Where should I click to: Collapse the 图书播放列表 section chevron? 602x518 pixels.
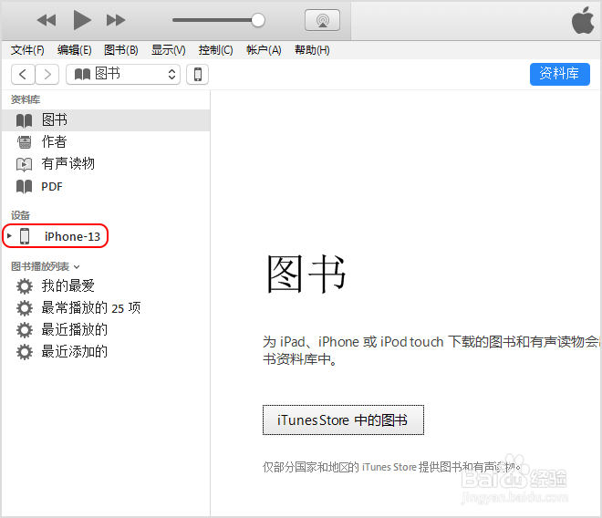[x=77, y=267]
